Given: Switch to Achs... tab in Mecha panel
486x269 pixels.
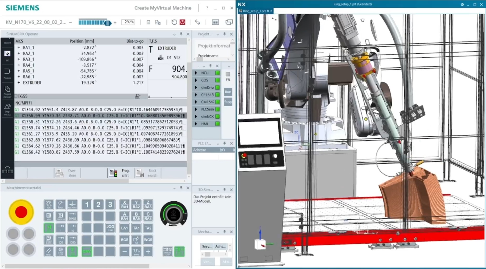Looking at the screenshot, I should tap(221, 246).
